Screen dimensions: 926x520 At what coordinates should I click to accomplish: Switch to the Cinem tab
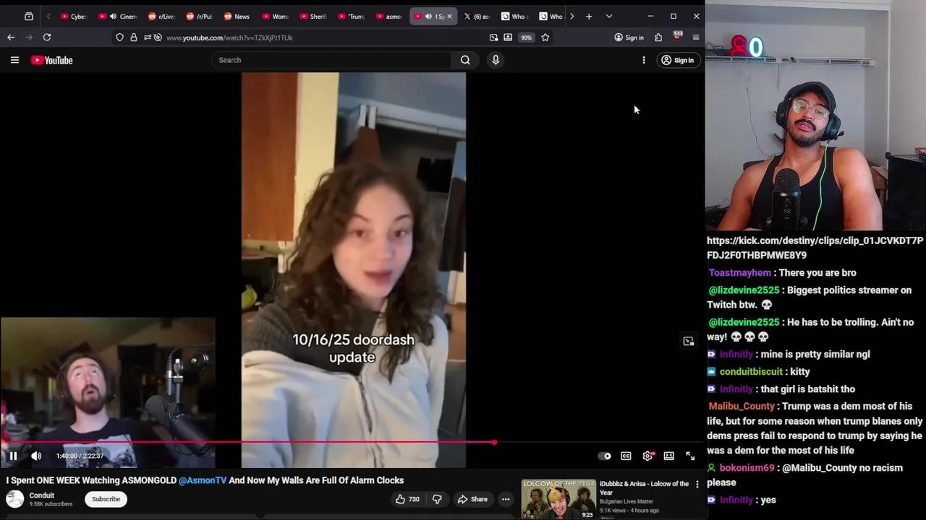(x=118, y=16)
